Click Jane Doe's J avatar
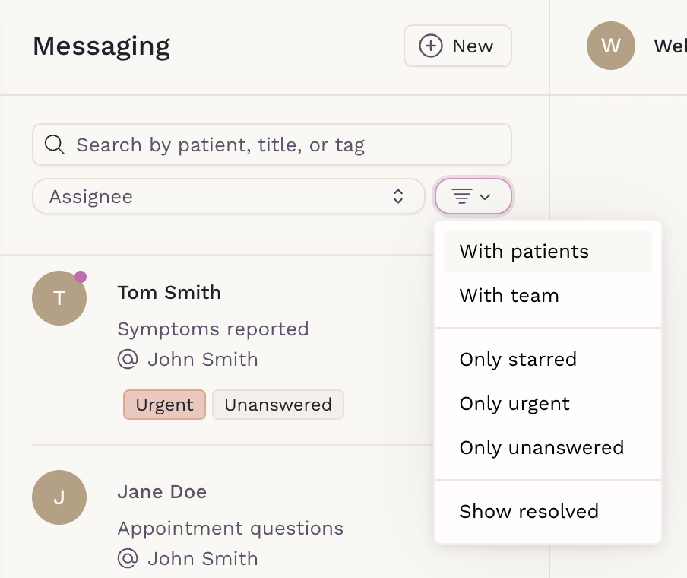The image size is (687, 578). tap(59, 497)
